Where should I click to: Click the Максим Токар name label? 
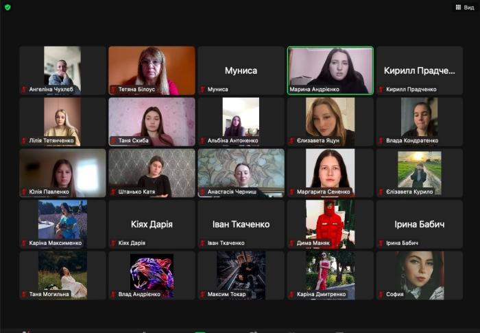pyautogui.click(x=226, y=295)
